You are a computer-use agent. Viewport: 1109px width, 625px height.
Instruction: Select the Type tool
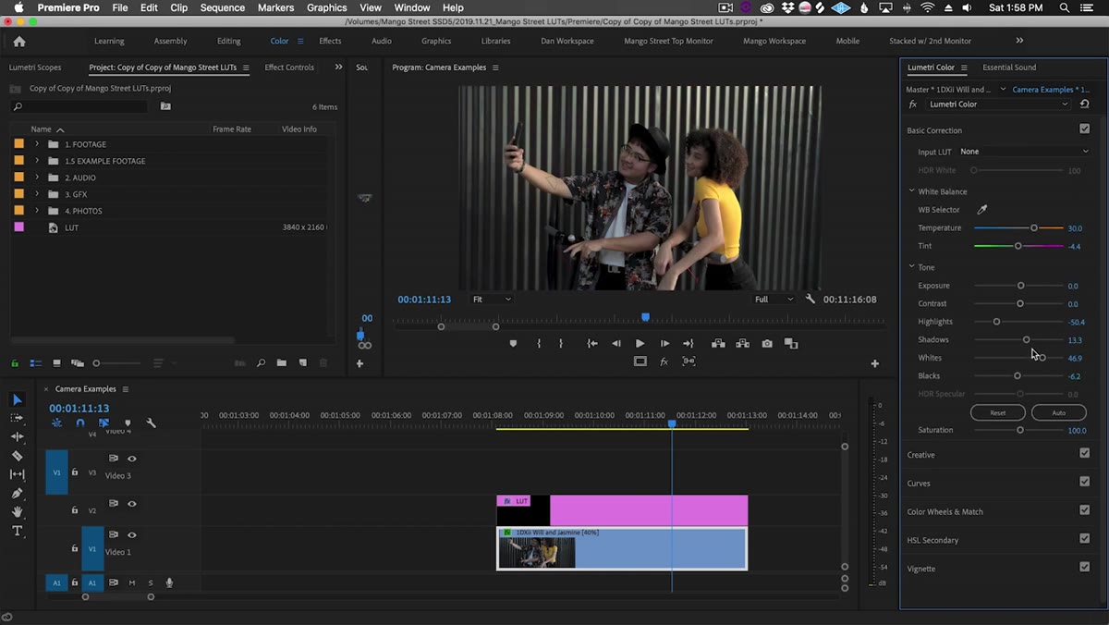tap(17, 531)
